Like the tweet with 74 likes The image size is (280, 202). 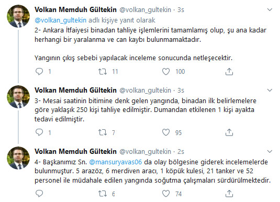point(166,194)
